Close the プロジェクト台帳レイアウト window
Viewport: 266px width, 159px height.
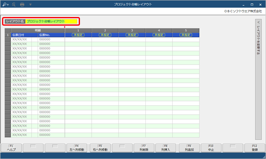click(260, 5)
